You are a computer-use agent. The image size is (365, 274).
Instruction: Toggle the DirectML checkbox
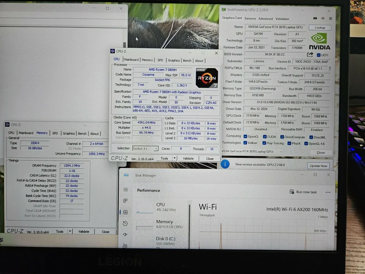311,137
